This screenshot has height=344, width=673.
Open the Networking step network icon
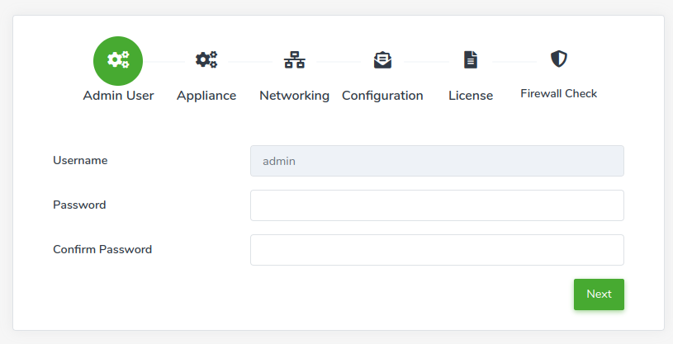[x=295, y=59]
